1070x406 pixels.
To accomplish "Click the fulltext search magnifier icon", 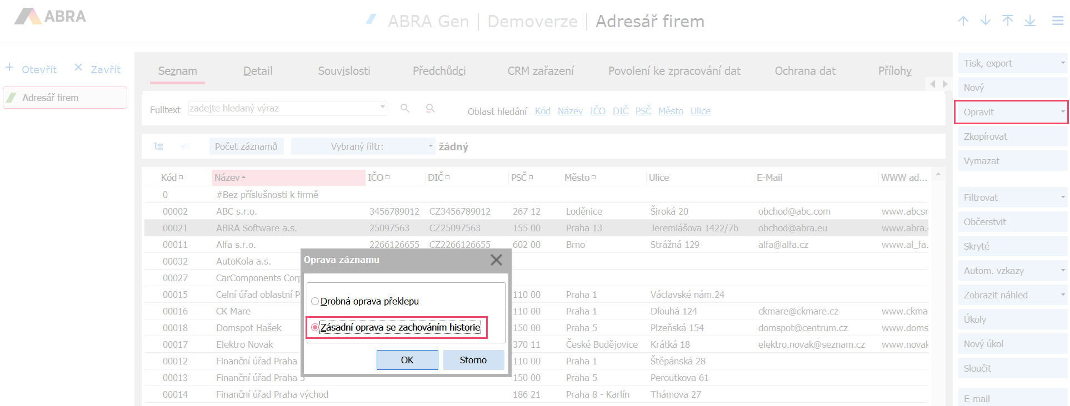I will pos(405,108).
